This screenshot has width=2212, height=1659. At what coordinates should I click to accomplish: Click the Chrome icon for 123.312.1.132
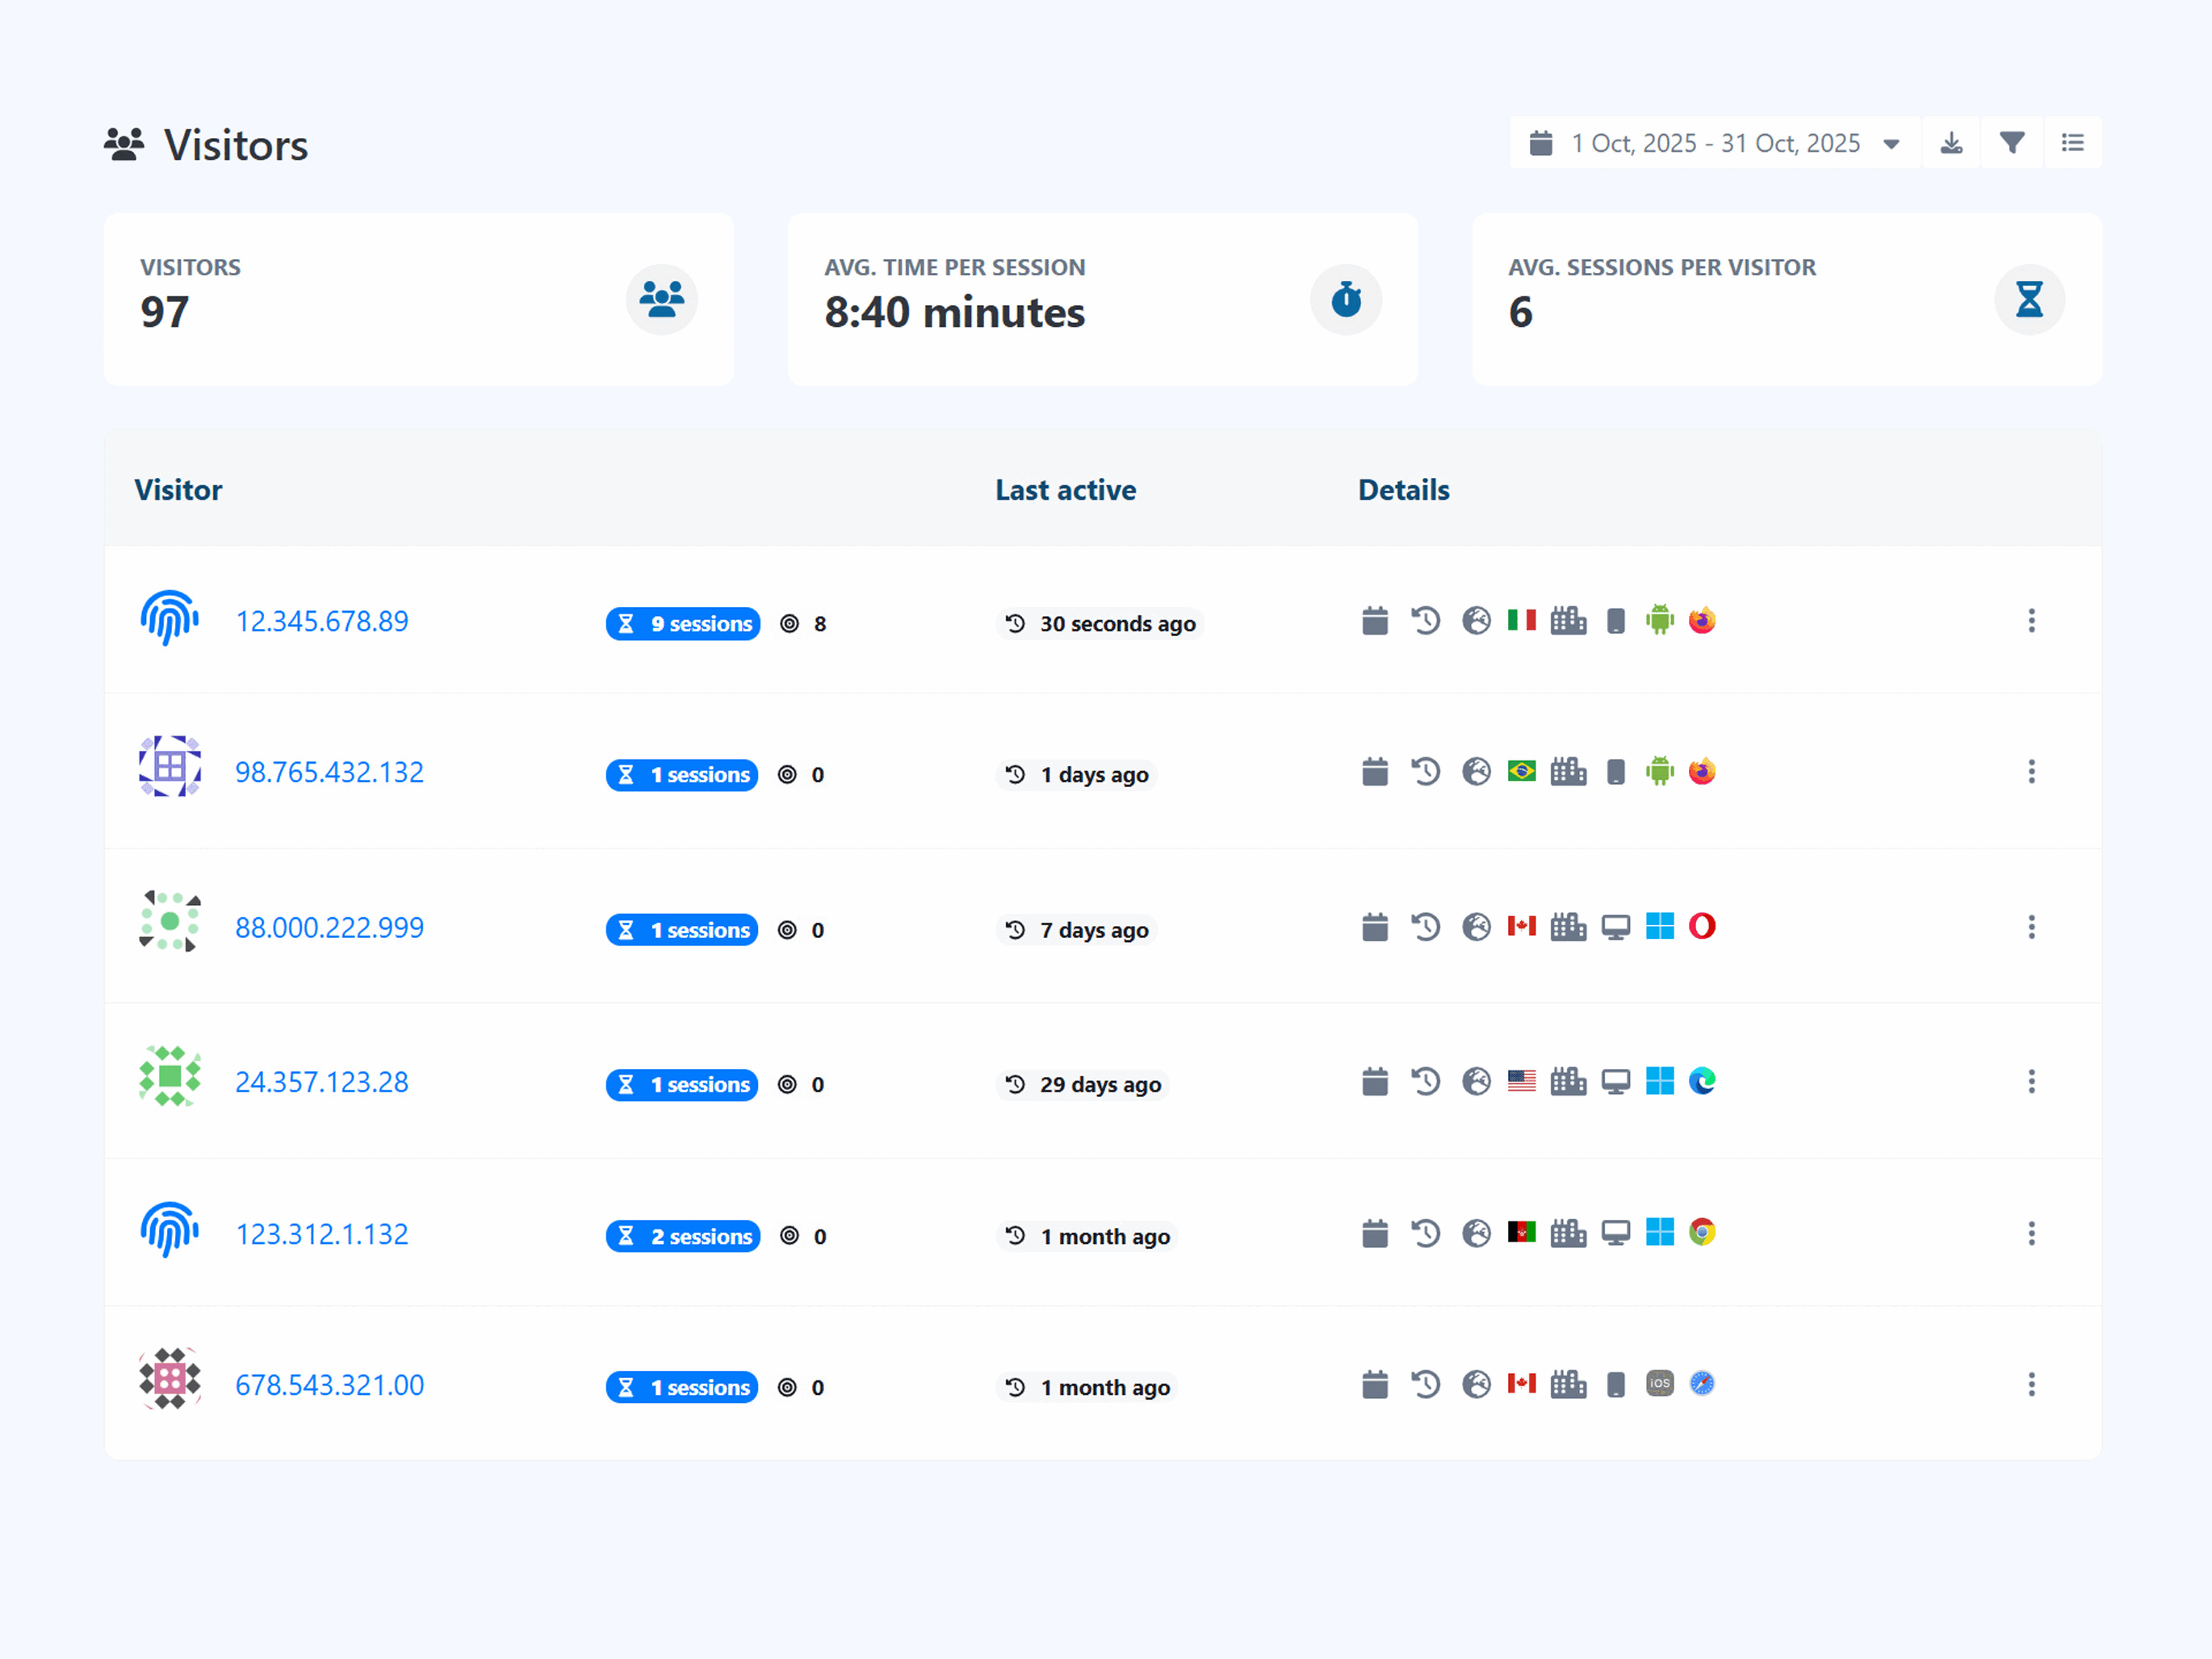(x=1703, y=1233)
